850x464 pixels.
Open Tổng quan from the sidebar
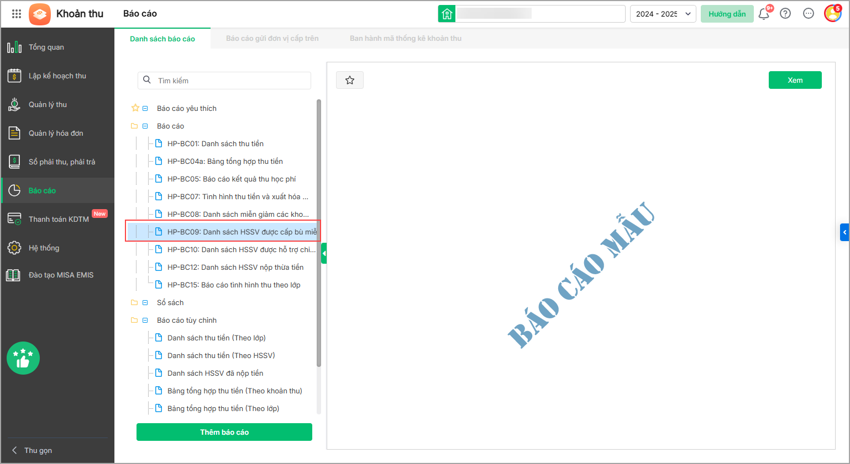46,47
